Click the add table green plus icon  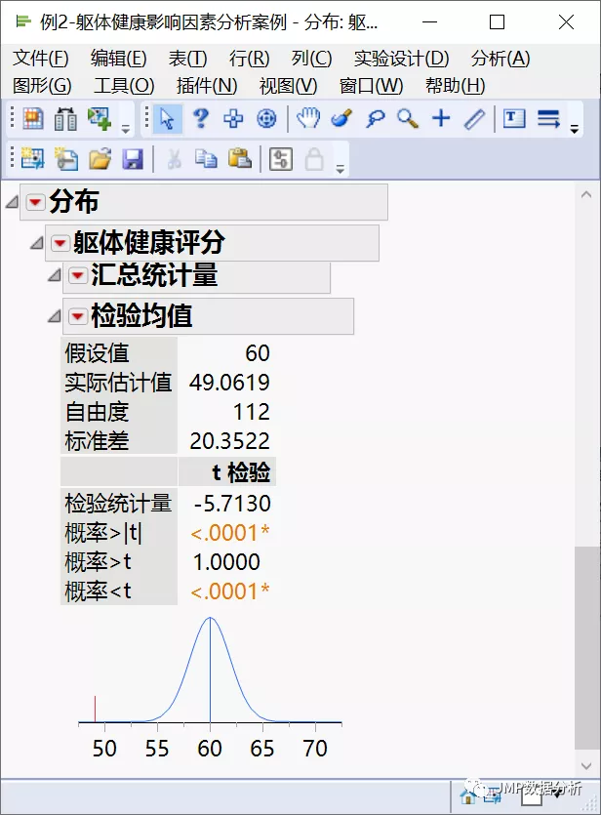(100, 118)
